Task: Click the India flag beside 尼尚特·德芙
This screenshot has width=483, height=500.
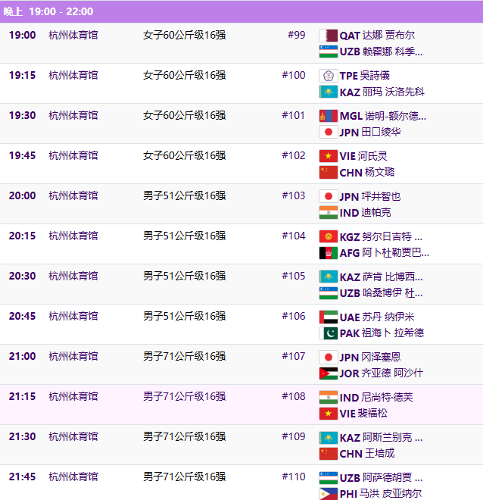Action: pos(328,397)
